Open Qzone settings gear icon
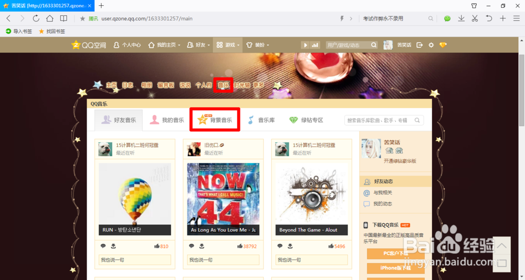Viewport: 525px width, 280px height. point(431,45)
